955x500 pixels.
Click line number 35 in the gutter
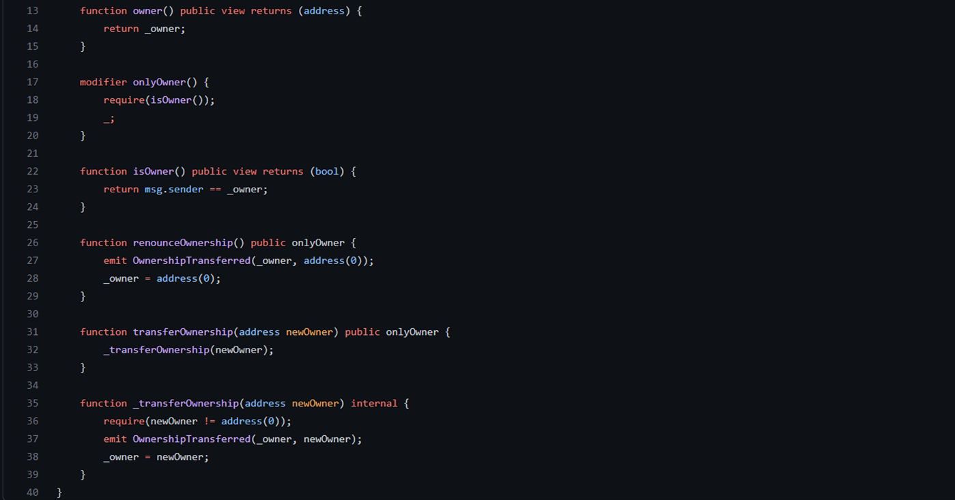pyautogui.click(x=33, y=404)
